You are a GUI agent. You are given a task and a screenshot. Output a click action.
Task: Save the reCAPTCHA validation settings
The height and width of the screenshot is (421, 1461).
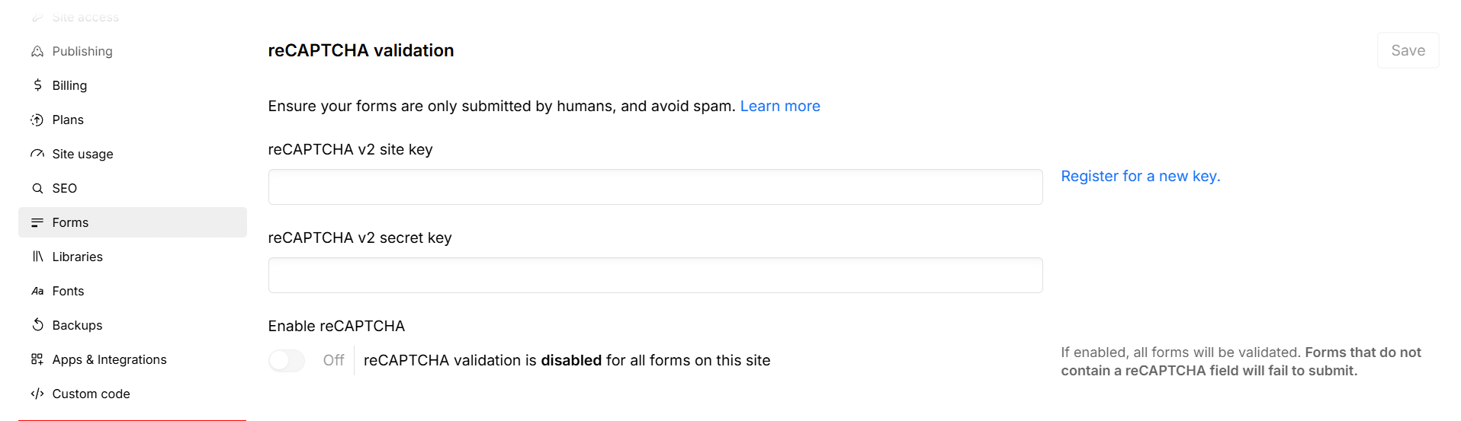coord(1408,50)
